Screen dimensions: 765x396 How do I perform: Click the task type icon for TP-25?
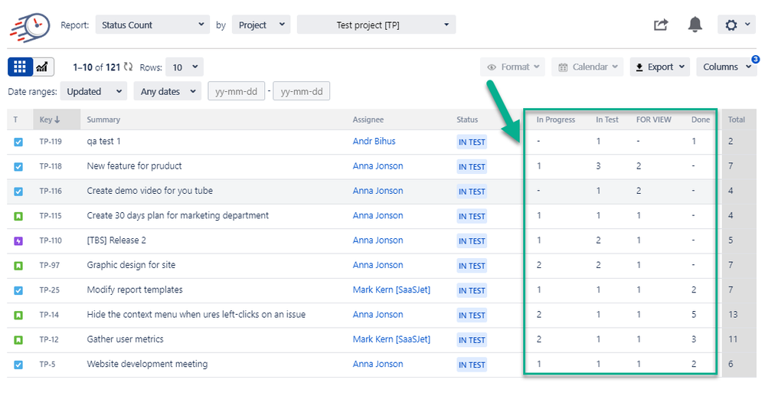(18, 290)
